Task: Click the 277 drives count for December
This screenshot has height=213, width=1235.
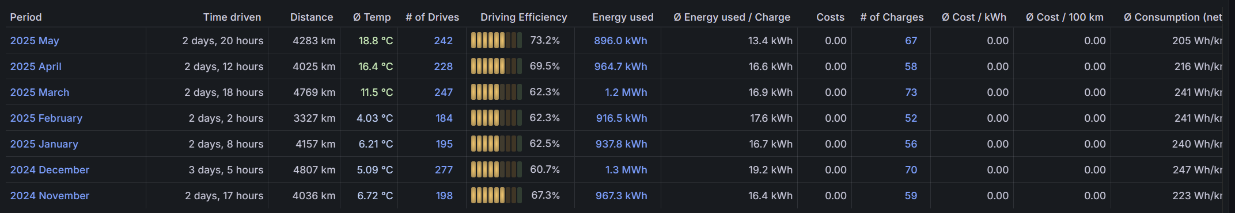Action: pos(444,170)
